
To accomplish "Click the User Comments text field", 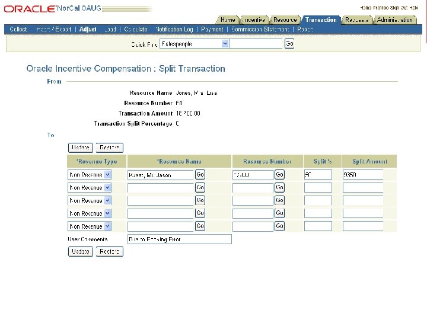I will (x=180, y=239).
